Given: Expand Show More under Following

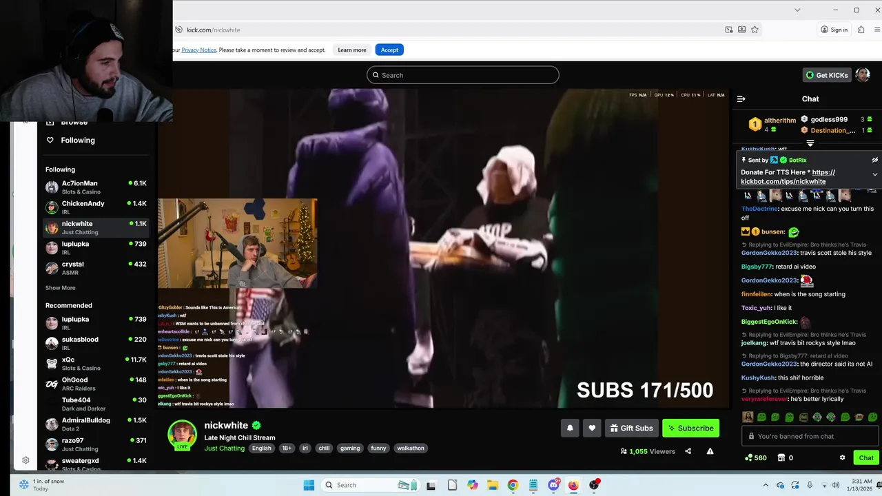Looking at the screenshot, I should click(x=61, y=288).
